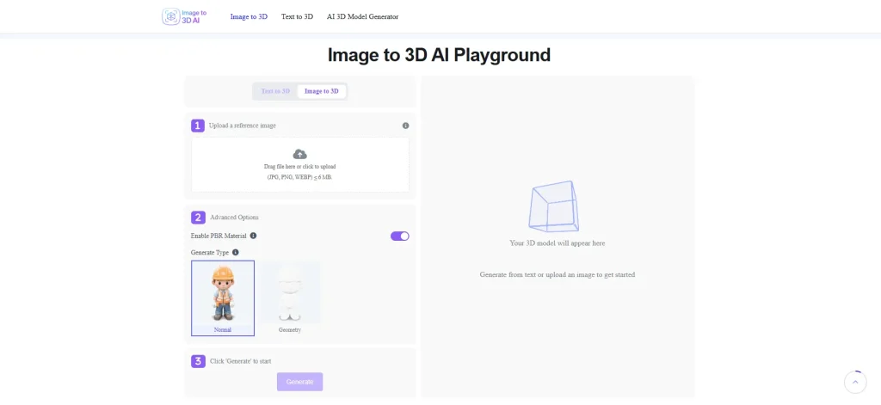Click the 'Your 3D model will appear here' text

pyautogui.click(x=558, y=243)
